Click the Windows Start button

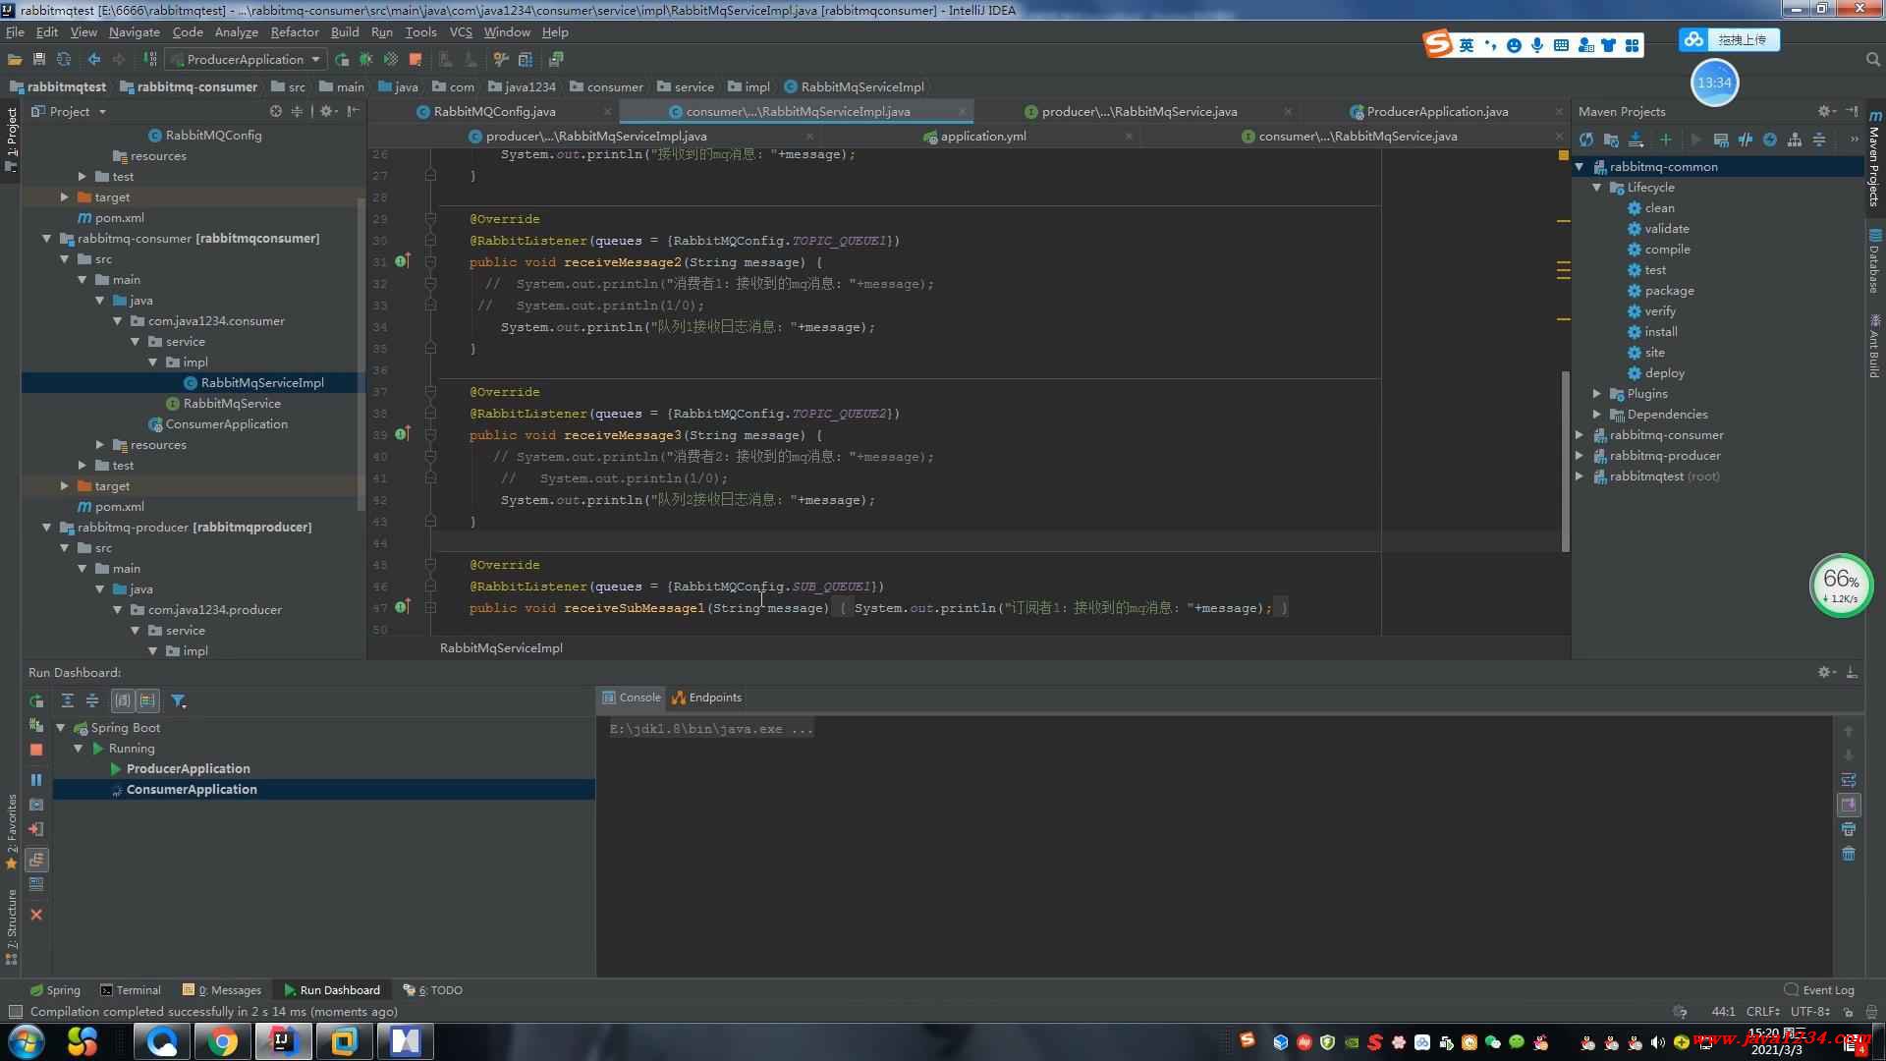click(25, 1041)
